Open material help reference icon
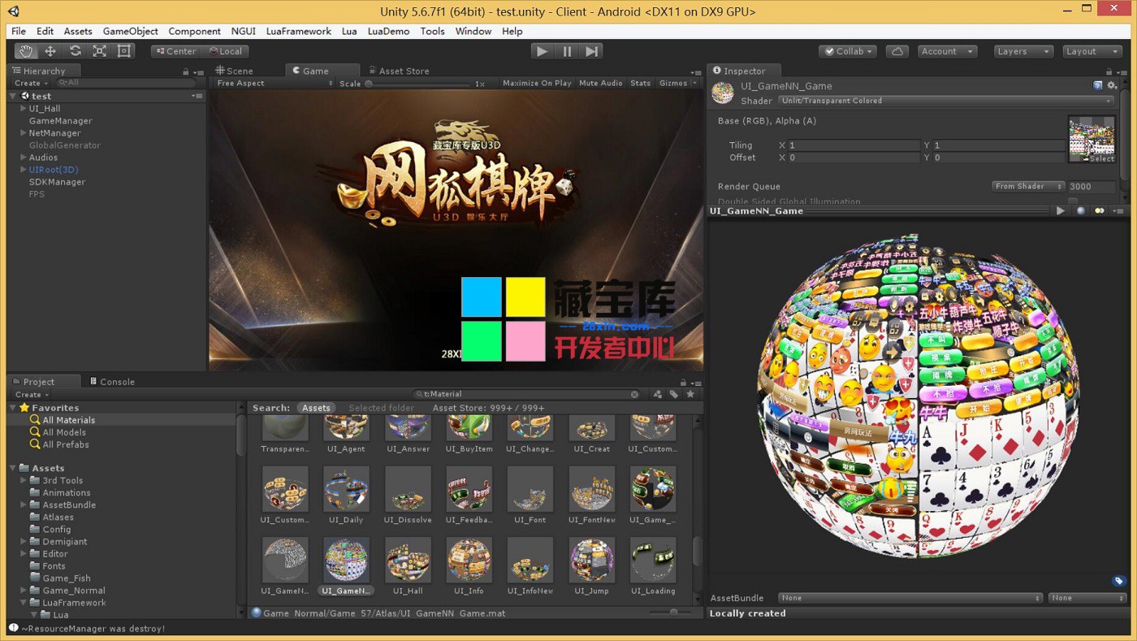This screenshot has height=641, width=1137. pyautogui.click(x=1098, y=85)
